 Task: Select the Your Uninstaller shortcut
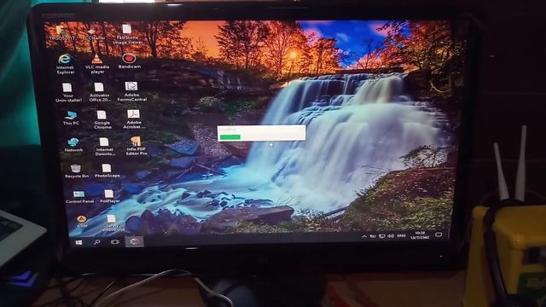[x=68, y=92]
